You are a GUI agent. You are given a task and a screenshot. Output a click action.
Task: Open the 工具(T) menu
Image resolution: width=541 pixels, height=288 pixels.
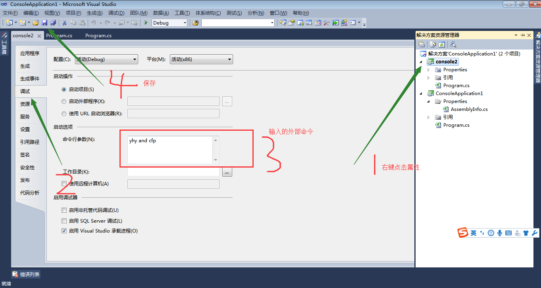tap(182, 13)
